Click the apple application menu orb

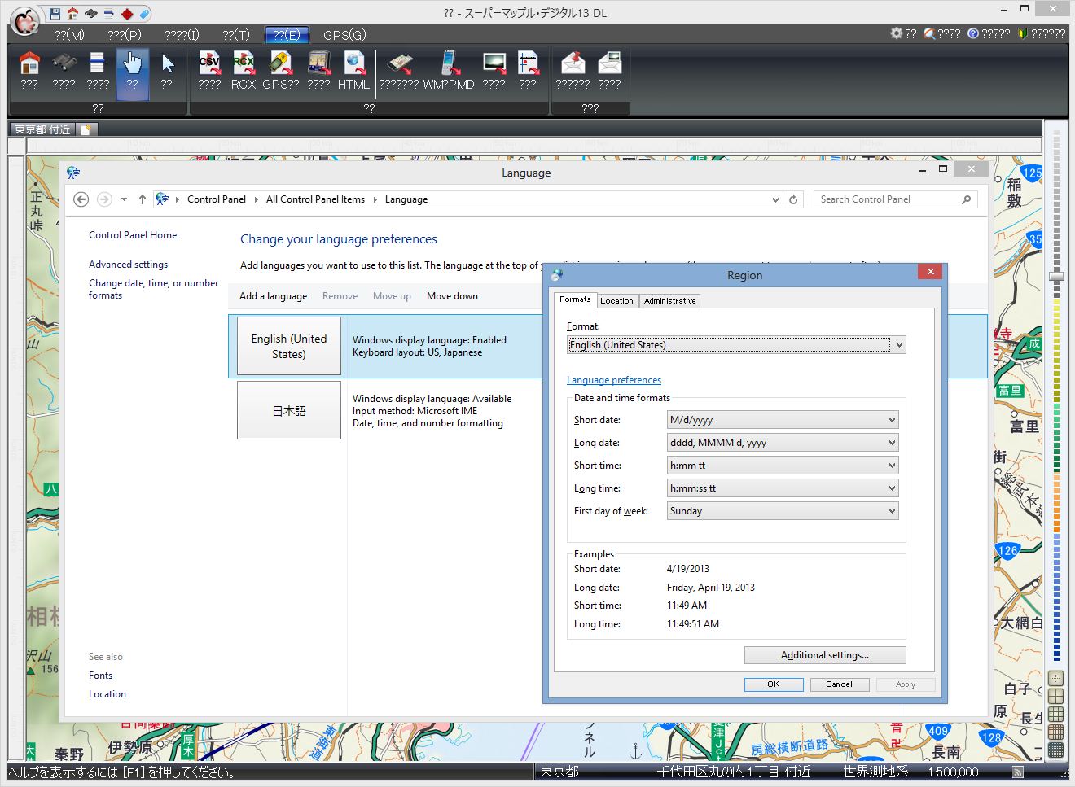click(25, 20)
